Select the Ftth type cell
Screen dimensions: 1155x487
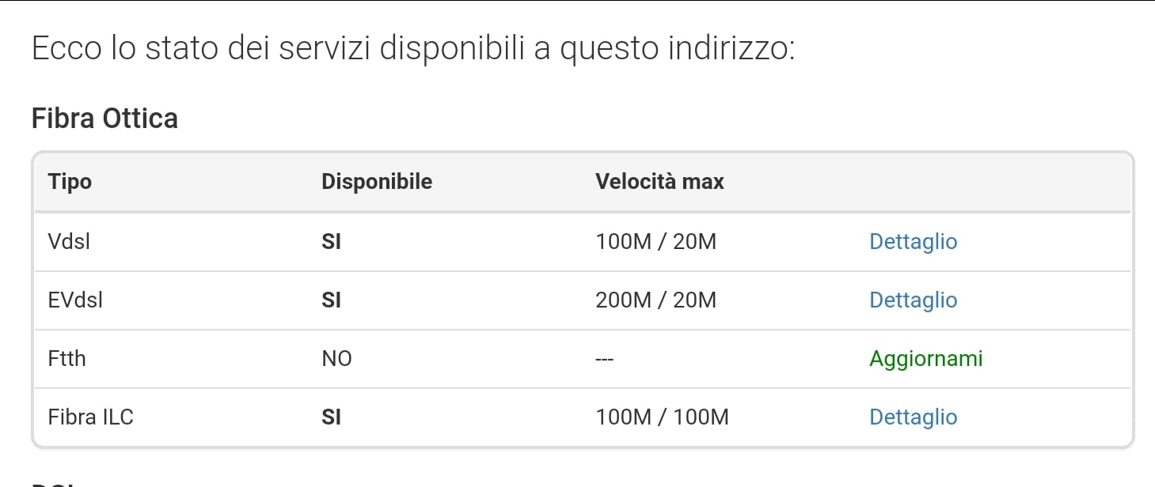[66, 359]
